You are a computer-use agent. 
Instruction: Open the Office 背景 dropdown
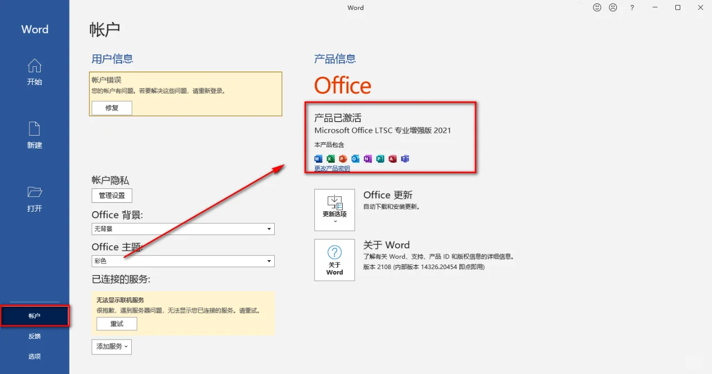click(183, 228)
